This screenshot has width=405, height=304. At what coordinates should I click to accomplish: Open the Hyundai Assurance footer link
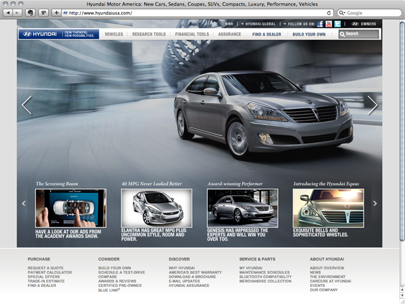(189, 286)
